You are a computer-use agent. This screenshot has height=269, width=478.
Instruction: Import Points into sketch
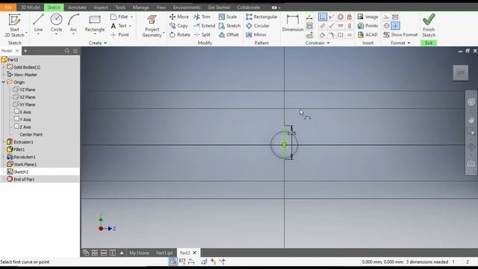367,26
